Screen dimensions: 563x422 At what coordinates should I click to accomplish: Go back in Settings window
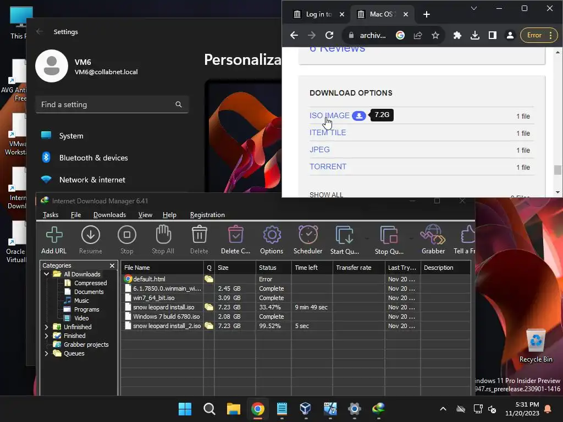[40, 31]
